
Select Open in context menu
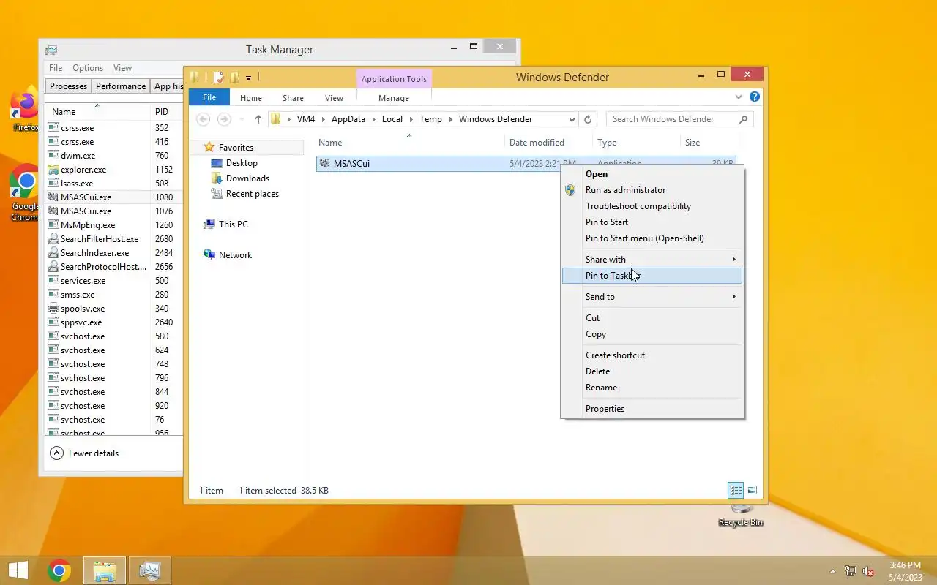pos(652,173)
